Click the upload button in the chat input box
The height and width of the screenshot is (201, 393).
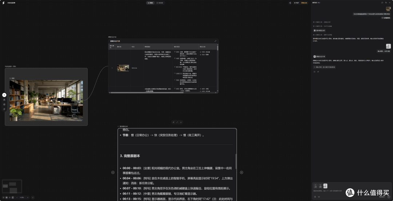(x=315, y=186)
